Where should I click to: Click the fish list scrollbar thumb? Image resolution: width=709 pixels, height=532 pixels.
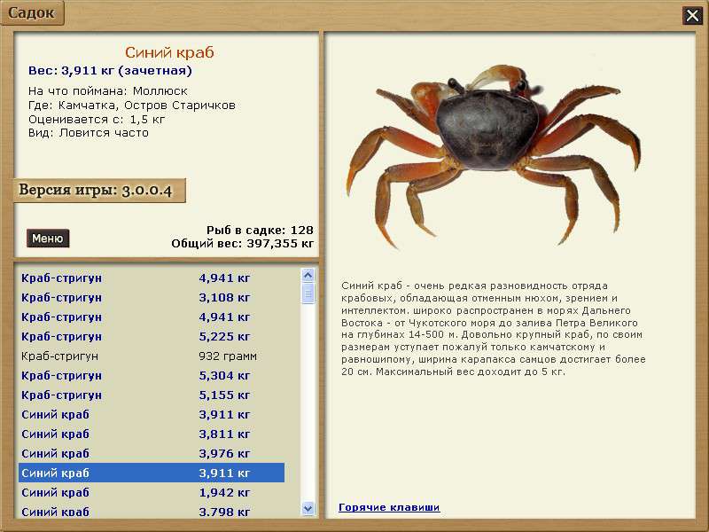[308, 293]
